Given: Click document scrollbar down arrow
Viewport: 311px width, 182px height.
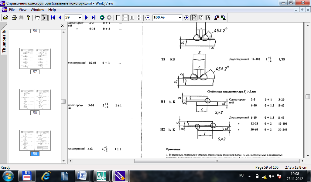Looking at the screenshot, I should click(308, 156).
